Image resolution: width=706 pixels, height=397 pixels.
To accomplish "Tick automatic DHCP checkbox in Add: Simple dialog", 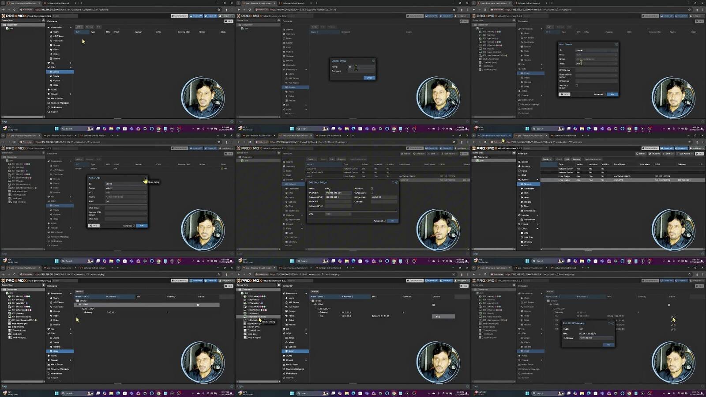I will (577, 85).
